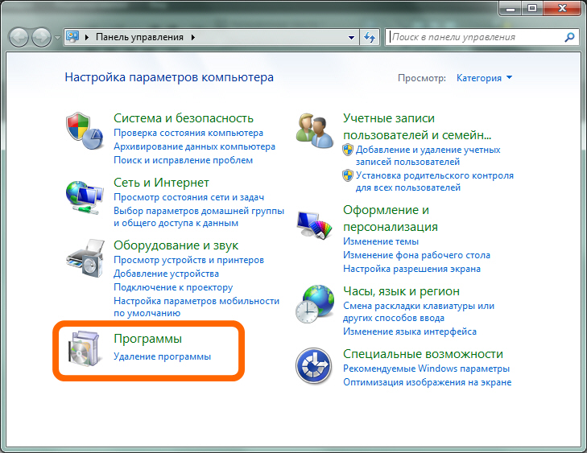
Task: Click 'Настройка параметров мобильности' link
Action: [196, 307]
